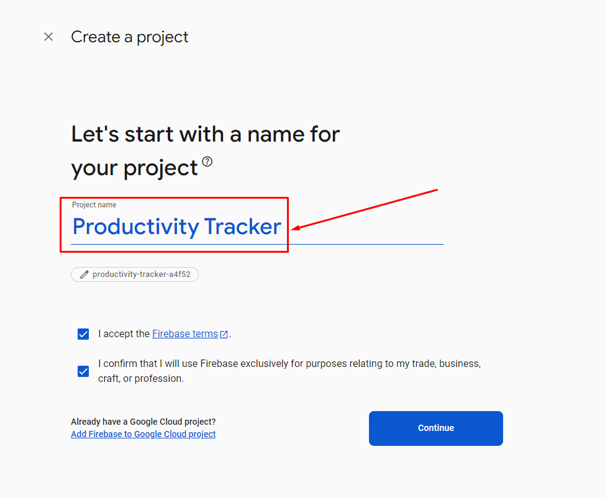The height and width of the screenshot is (498, 605).
Task: Toggle the trade or business confirmation checkbox
Action: tap(83, 371)
